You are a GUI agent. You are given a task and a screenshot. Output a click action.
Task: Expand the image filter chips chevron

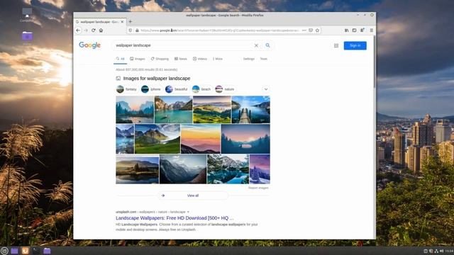click(266, 89)
